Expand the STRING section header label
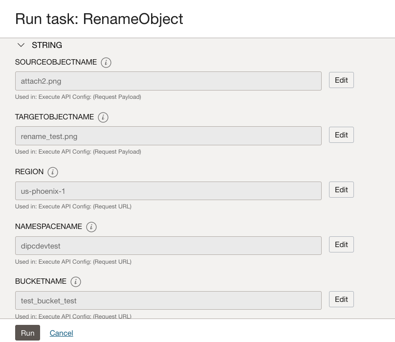The width and height of the screenshot is (395, 342). tap(47, 45)
